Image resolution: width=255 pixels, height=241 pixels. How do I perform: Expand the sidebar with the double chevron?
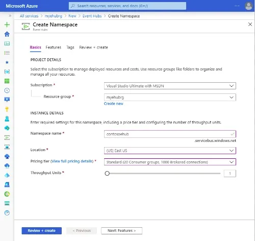coord(10,16)
